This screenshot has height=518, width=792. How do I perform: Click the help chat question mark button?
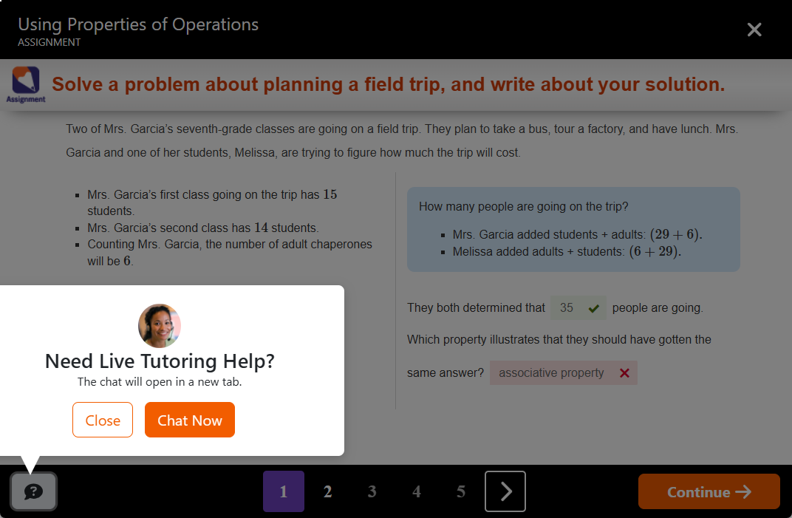pyautogui.click(x=33, y=491)
